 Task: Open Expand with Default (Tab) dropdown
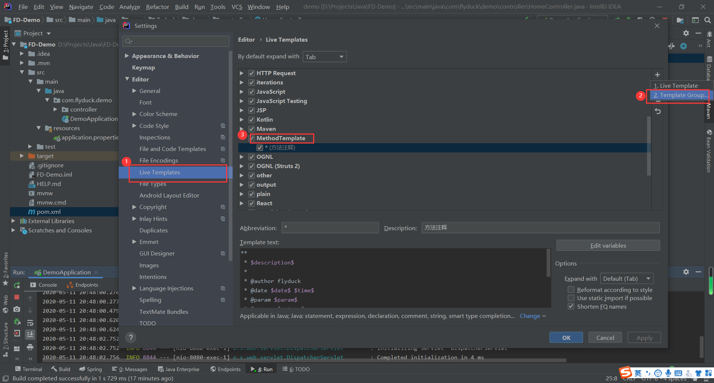(627, 279)
